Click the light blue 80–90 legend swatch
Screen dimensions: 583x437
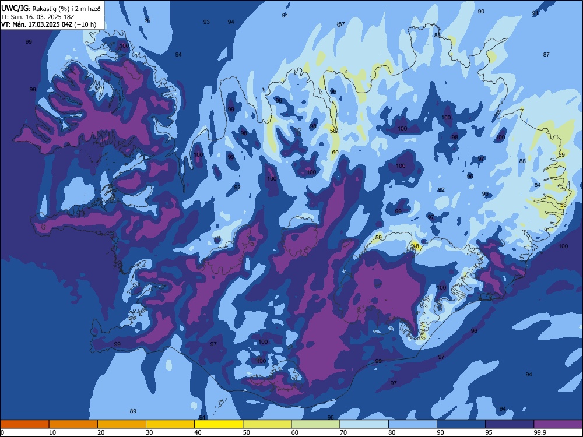pos(413,424)
